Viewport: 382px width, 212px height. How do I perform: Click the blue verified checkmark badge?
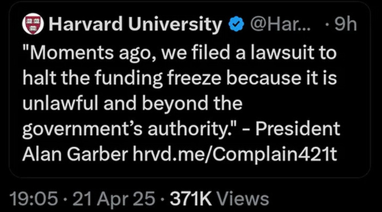pos(236,24)
